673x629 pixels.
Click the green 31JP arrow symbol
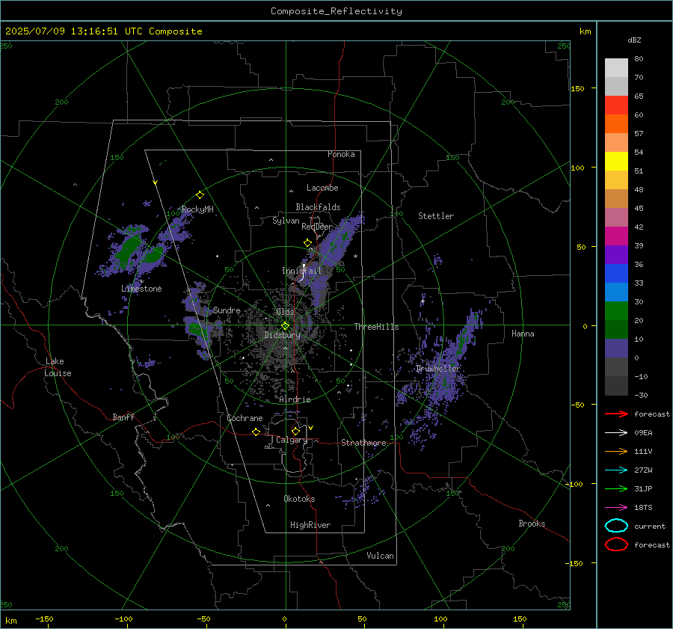point(616,488)
